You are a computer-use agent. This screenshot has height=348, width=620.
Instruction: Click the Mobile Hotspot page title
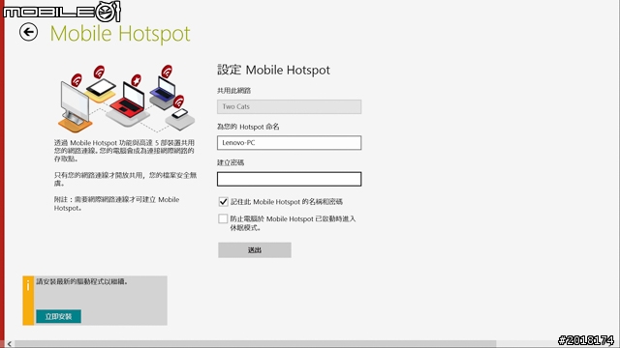pos(120,34)
